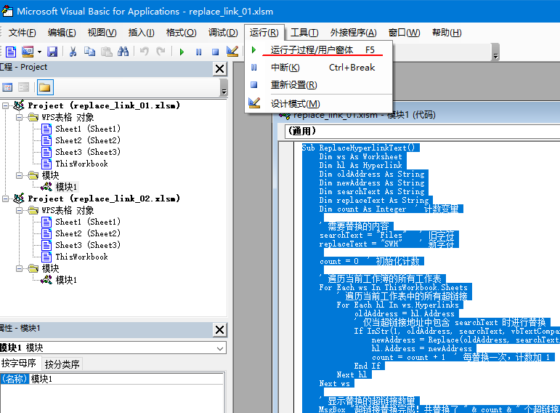Choose 中断(K) menu entry
Viewport: 560px width, 413px height.
point(318,68)
